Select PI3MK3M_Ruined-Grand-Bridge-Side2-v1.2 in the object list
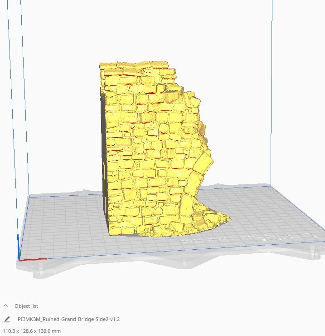This screenshot has width=325, height=336. [68, 319]
